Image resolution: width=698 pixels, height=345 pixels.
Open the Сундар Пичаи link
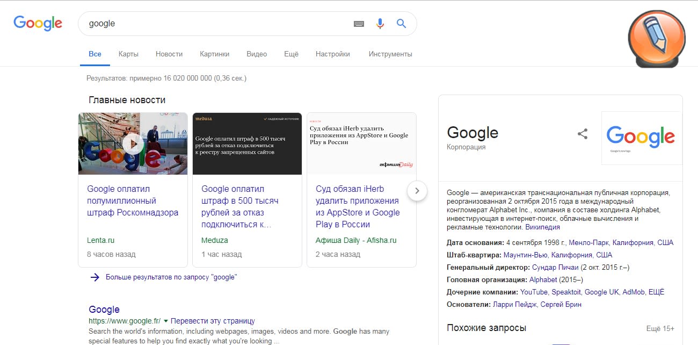(556, 267)
